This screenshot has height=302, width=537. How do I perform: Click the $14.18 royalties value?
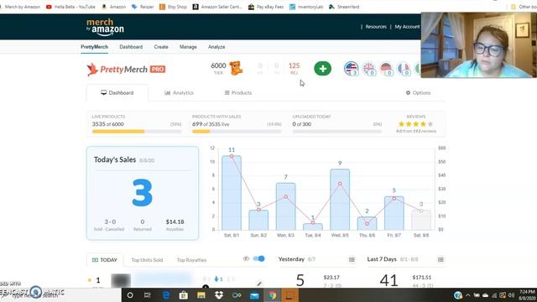coord(175,221)
